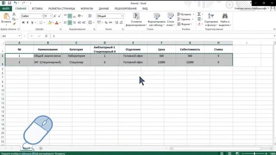Open Сортировка и фильтр menu
Screen dimensions: 276x155
click(211, 19)
